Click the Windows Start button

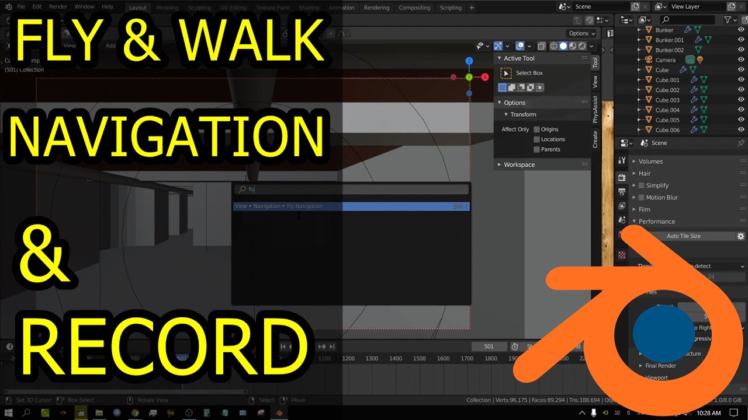[x=8, y=413]
